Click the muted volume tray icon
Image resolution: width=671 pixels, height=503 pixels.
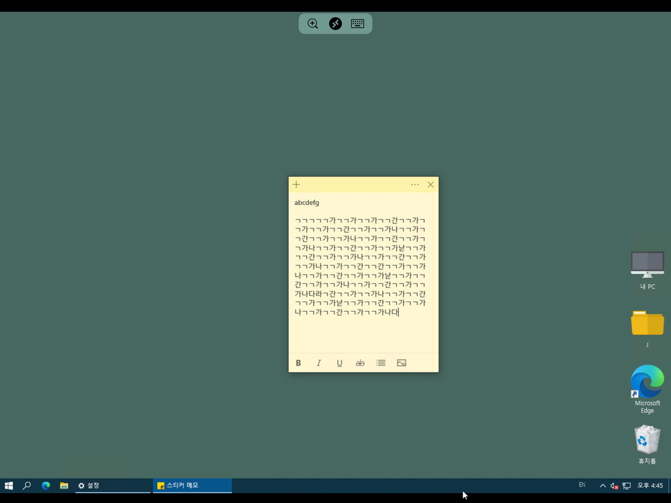click(x=615, y=486)
